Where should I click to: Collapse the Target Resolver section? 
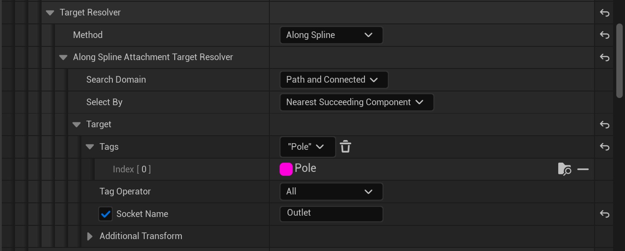pos(50,13)
